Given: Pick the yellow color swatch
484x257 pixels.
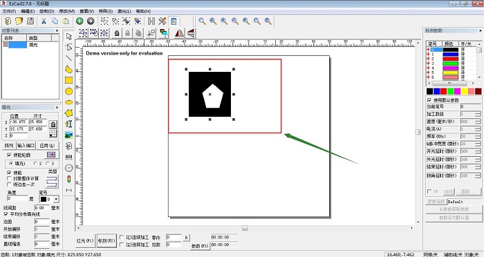Looking at the screenshot, I should click(x=464, y=91).
